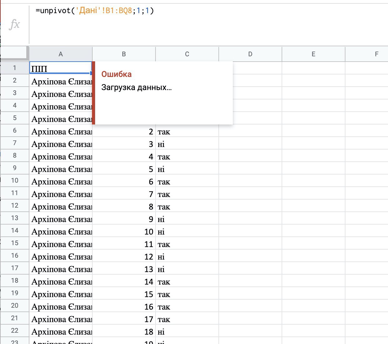388x344 pixels.
Task: Select row 10 header
Action: [14, 180]
